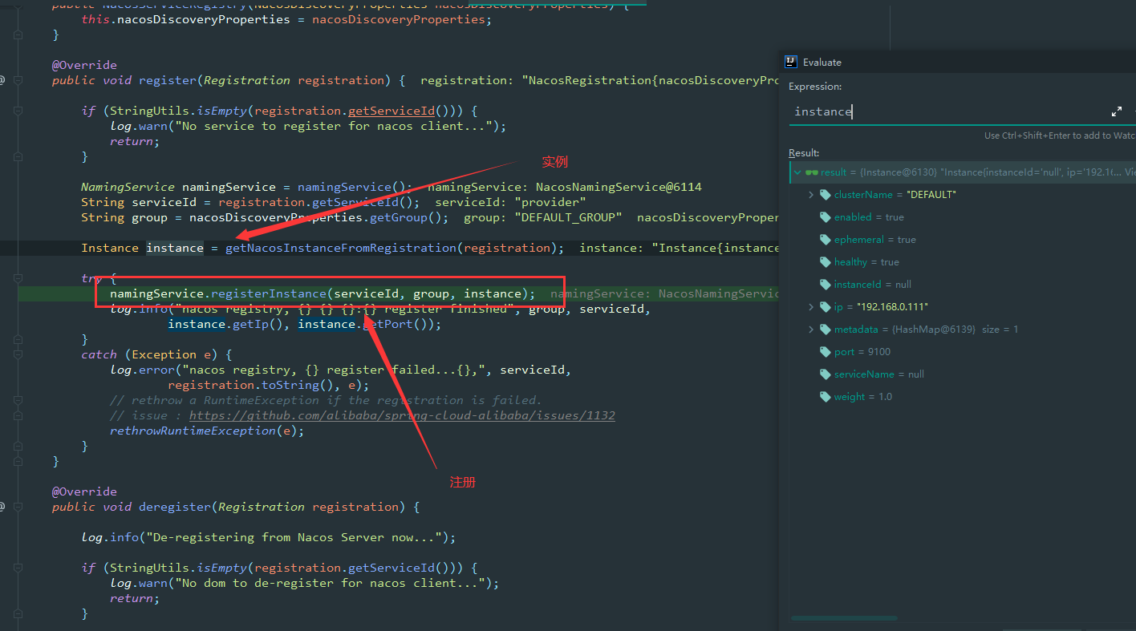The width and height of the screenshot is (1136, 631).
Task: Select the weight = 1.0 row
Action: (863, 397)
